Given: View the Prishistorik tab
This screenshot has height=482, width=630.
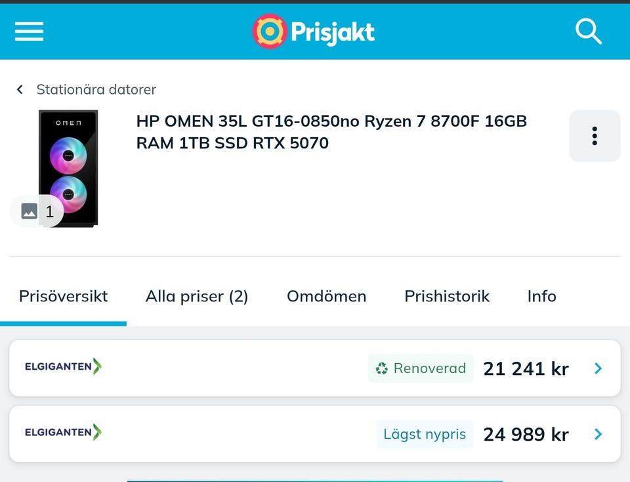Looking at the screenshot, I should pyautogui.click(x=447, y=296).
